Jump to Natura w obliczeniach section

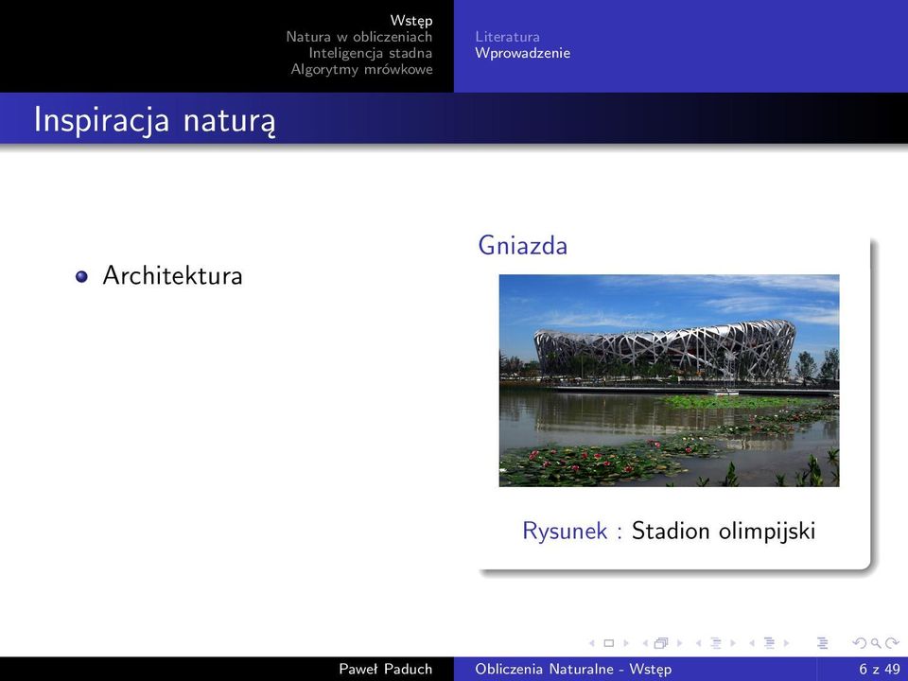(359, 37)
